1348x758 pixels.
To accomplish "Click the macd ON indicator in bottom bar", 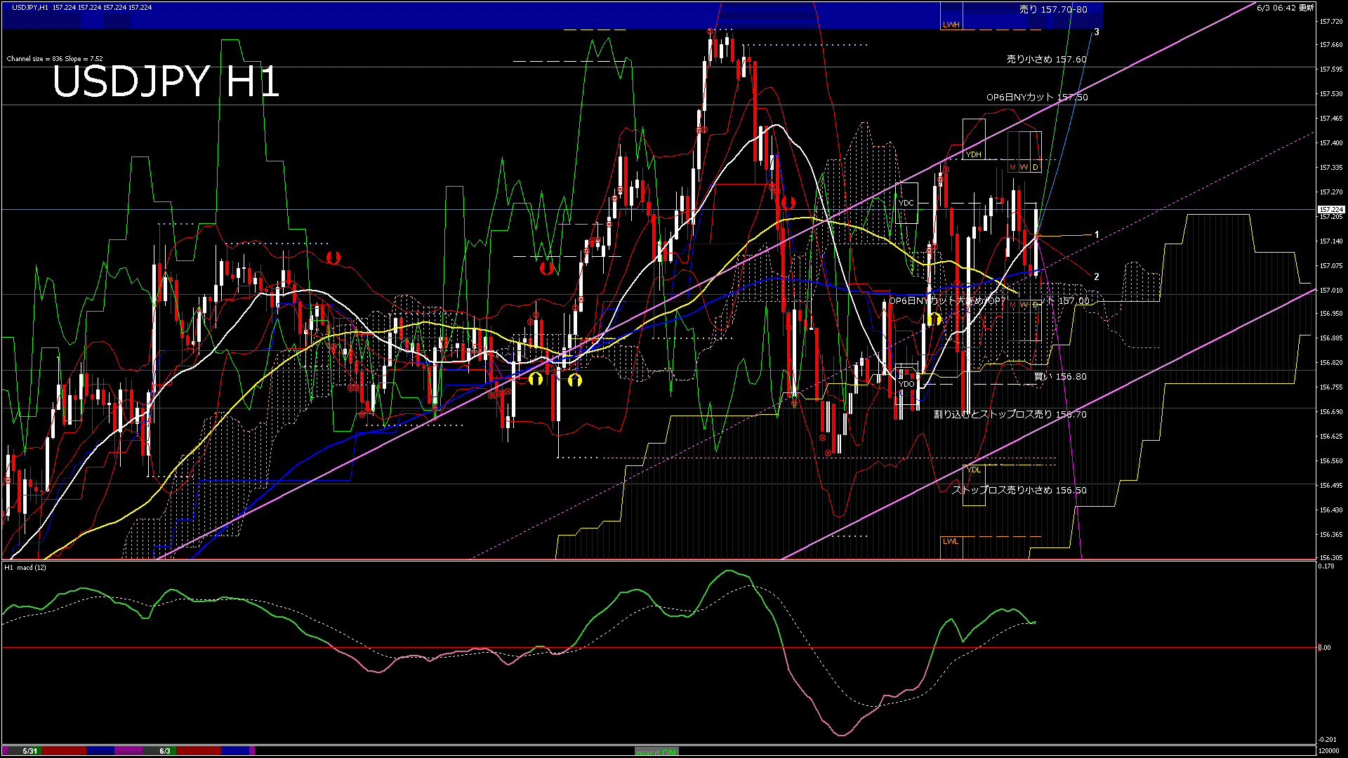I will coord(656,752).
